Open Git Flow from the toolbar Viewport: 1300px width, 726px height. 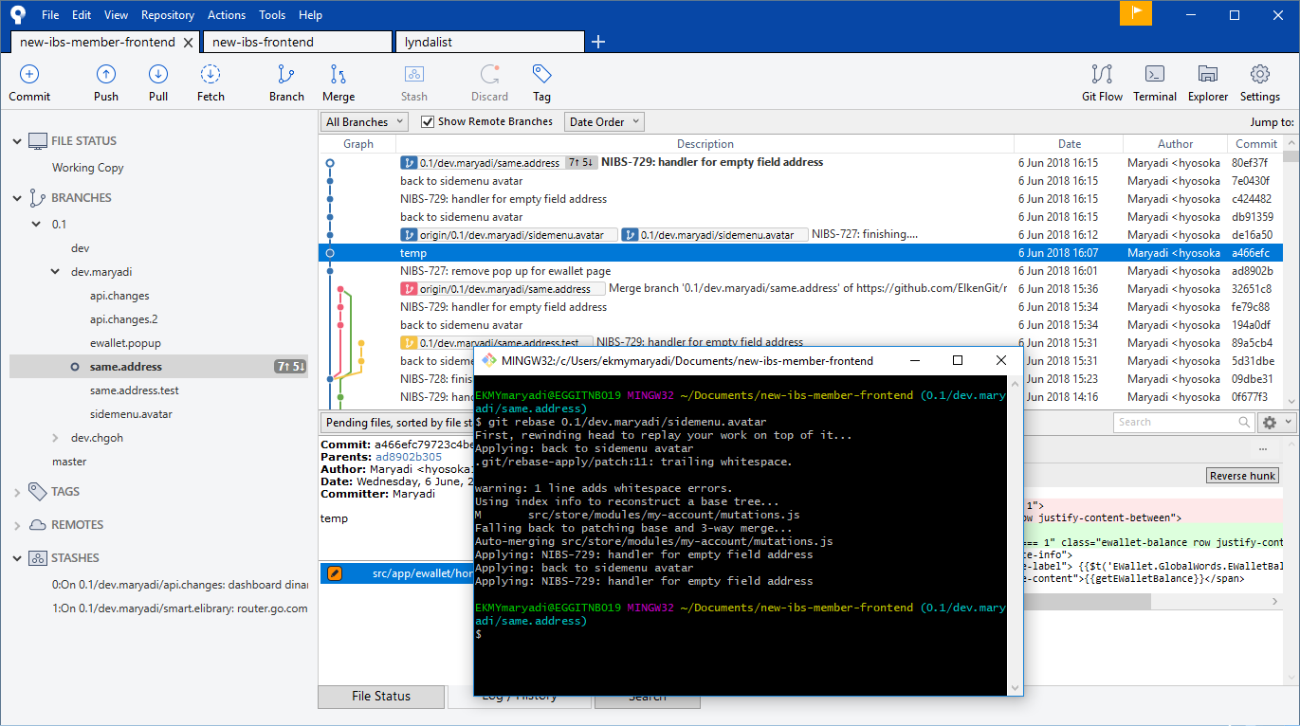[x=1102, y=74]
